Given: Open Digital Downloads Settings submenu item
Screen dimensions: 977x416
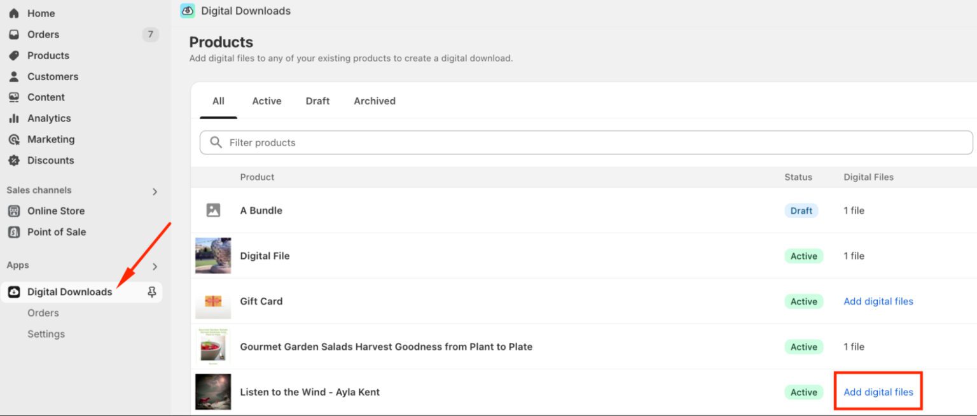Looking at the screenshot, I should pyautogui.click(x=46, y=334).
